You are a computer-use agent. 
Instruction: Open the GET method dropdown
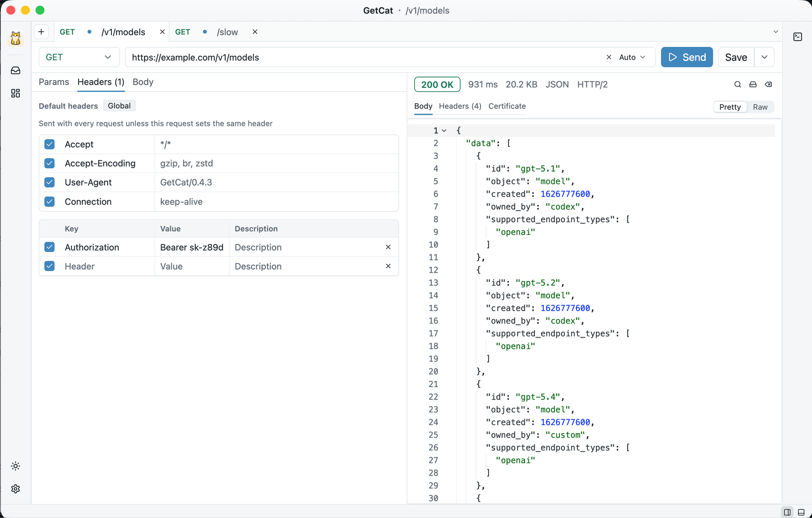(78, 57)
